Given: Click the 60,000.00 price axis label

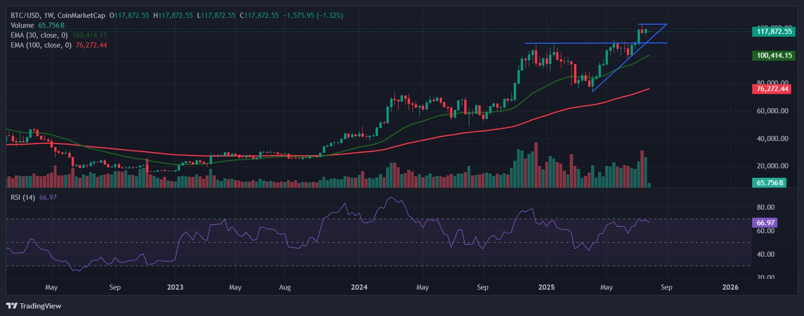Looking at the screenshot, I should pos(772,111).
